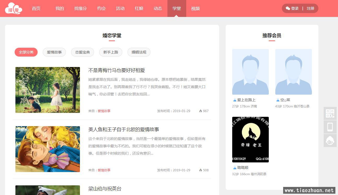Screen dimensions: 338x195
Task: Click 梁山伯与祝英台 article thumbnail
Action: [48, 190]
